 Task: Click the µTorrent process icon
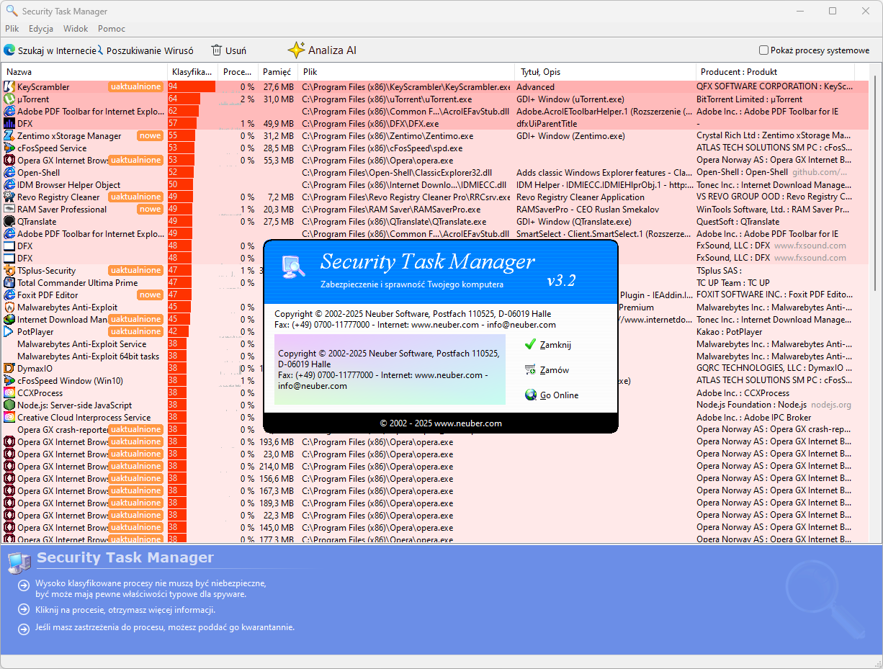(x=9, y=99)
